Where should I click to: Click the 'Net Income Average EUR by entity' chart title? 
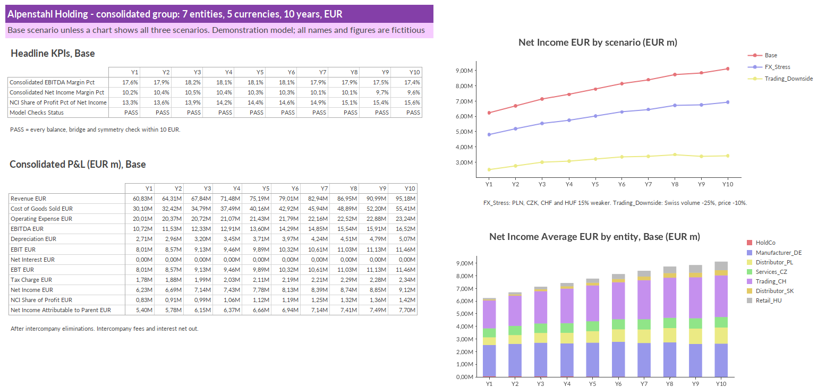click(x=594, y=237)
